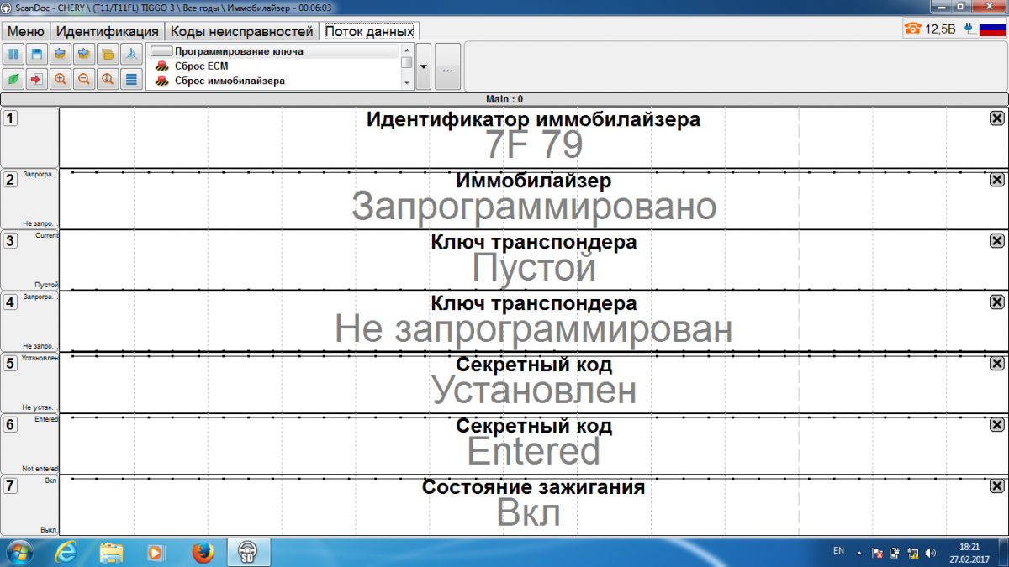Click the actions list scroll-down arrow
The height and width of the screenshot is (567, 1009).
click(x=407, y=84)
